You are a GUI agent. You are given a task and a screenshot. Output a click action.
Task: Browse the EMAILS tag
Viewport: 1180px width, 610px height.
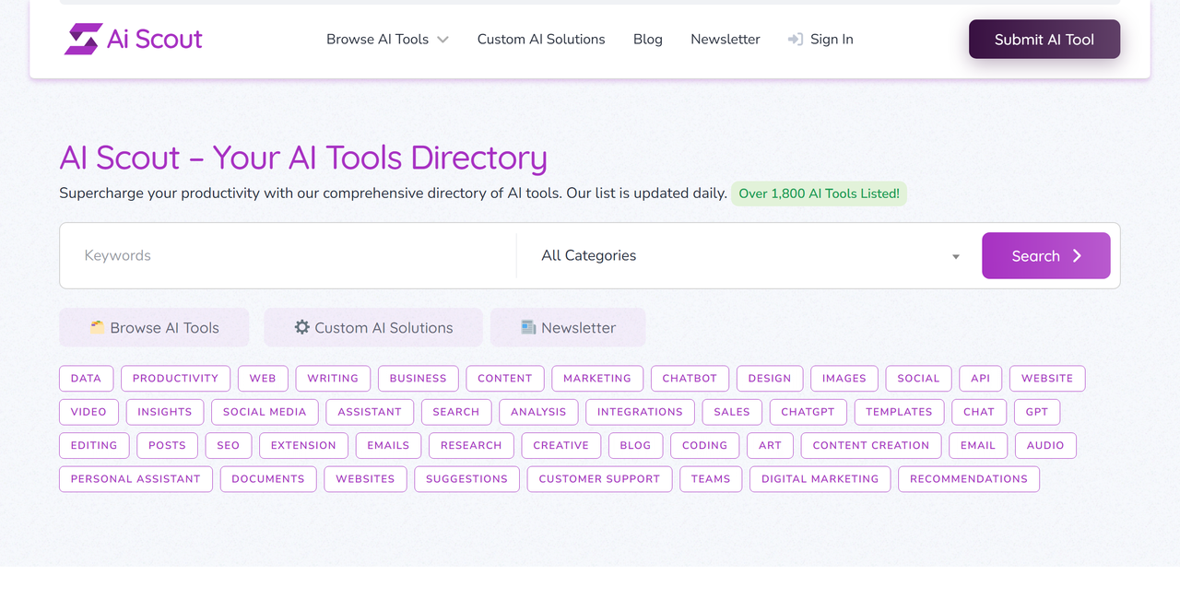[388, 445]
